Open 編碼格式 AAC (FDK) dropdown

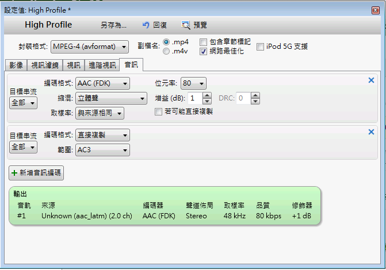tap(102, 83)
